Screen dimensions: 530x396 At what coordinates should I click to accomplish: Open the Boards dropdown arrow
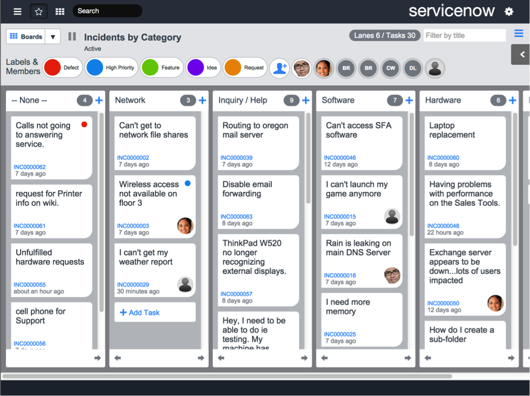pyautogui.click(x=53, y=36)
